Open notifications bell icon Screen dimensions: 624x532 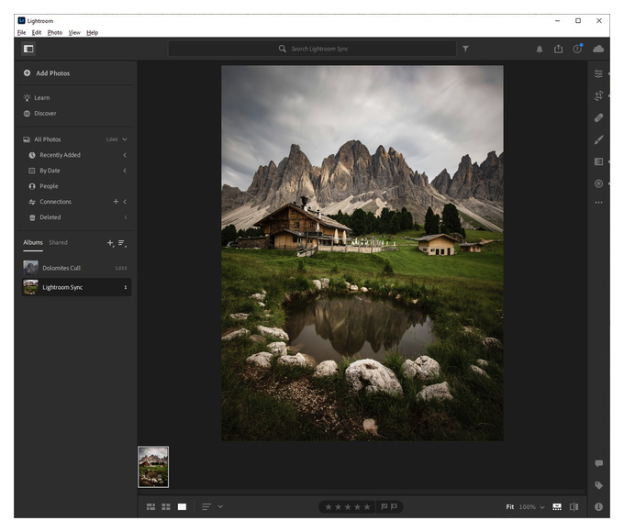pyautogui.click(x=540, y=49)
